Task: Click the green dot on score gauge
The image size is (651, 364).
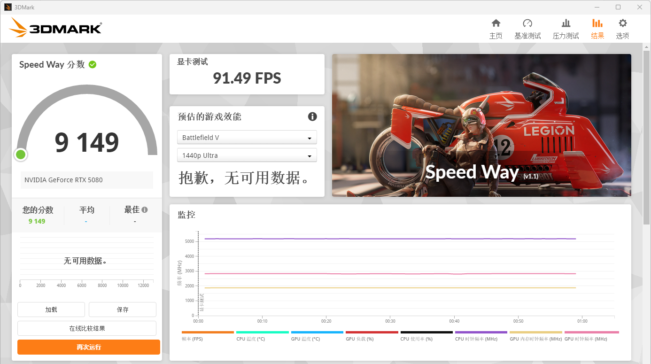Action: [20, 155]
